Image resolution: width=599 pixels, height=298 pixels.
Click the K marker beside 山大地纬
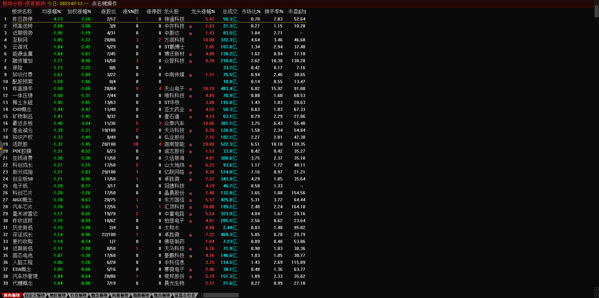pos(191,166)
